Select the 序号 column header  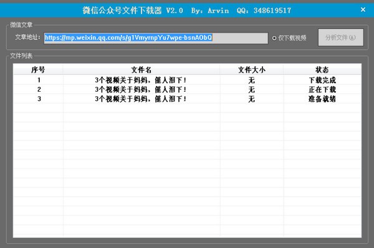pyautogui.click(x=38, y=69)
